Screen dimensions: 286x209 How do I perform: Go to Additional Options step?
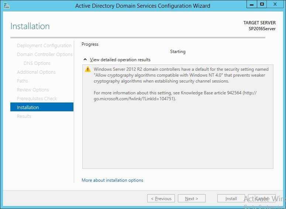tap(36, 72)
